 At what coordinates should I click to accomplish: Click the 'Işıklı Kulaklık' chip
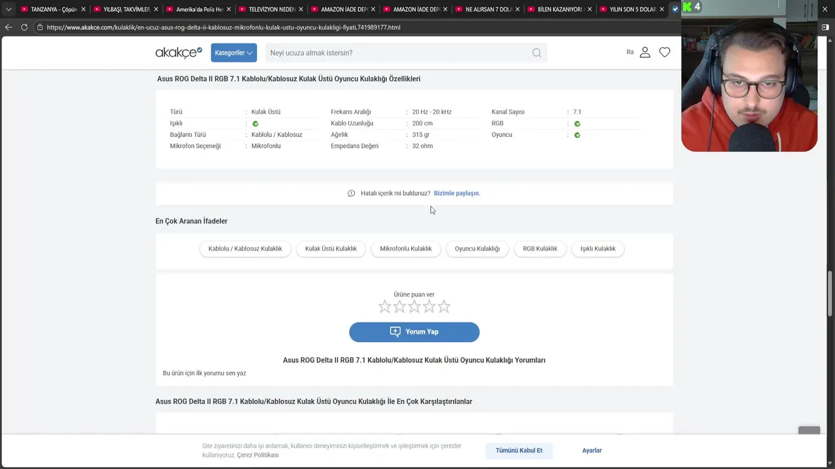point(598,249)
